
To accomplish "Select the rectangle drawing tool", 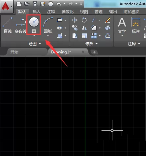I will coord(60,20).
